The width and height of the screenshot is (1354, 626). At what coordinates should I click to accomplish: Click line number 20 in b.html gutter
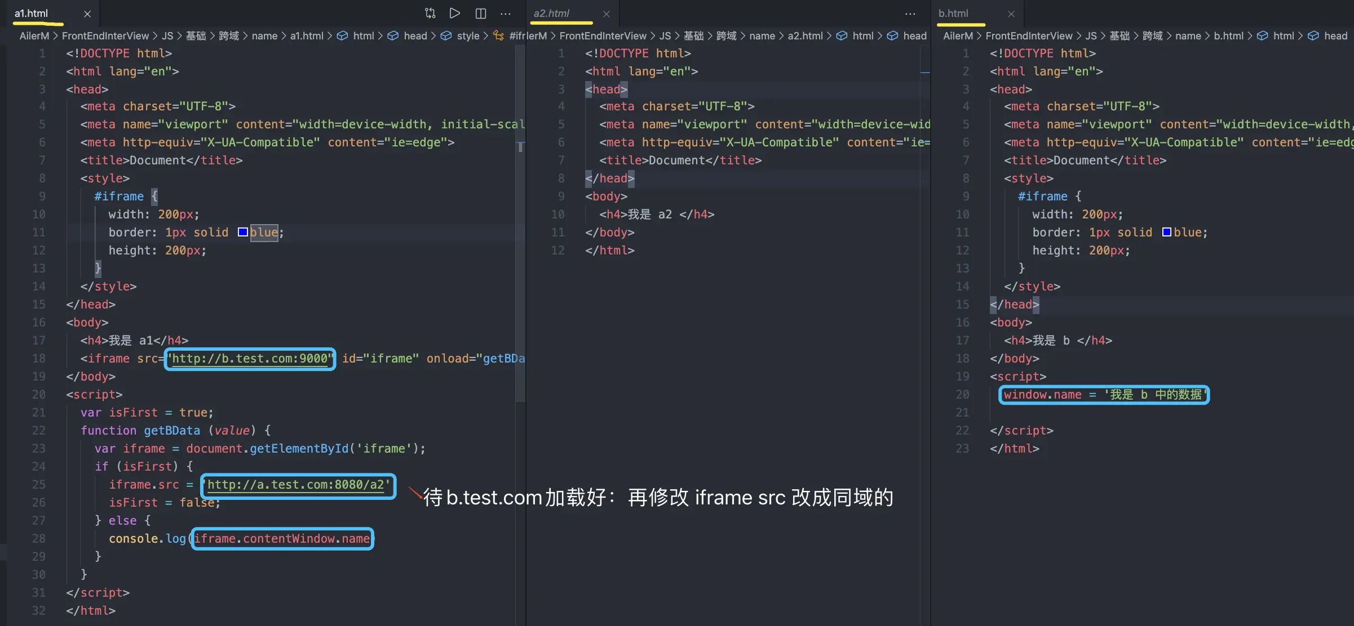tap(962, 395)
